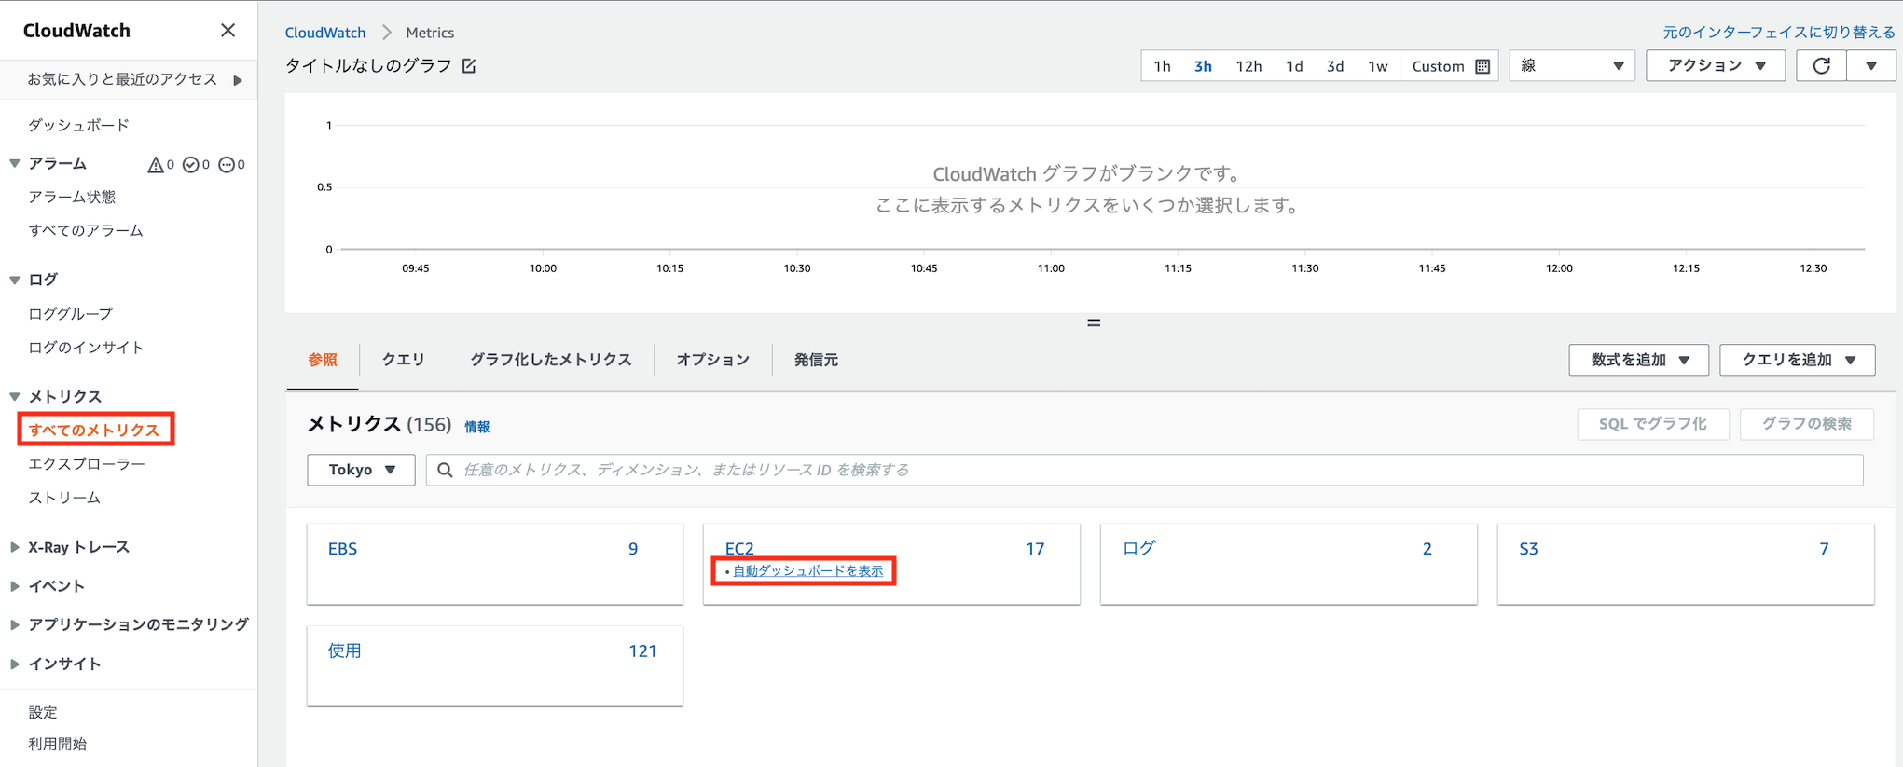This screenshot has width=1903, height=767.
Task: Focus the metrics search input field
Action: point(1144,470)
